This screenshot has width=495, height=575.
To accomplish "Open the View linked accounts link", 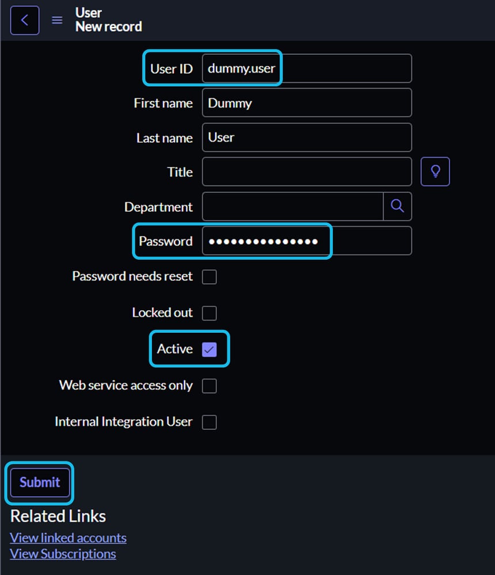I will (68, 537).
